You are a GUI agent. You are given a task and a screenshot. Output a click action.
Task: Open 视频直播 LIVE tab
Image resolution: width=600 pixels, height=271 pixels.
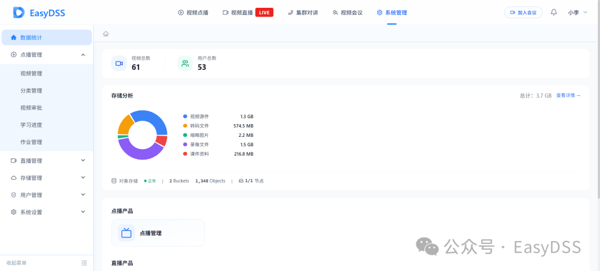coord(248,13)
